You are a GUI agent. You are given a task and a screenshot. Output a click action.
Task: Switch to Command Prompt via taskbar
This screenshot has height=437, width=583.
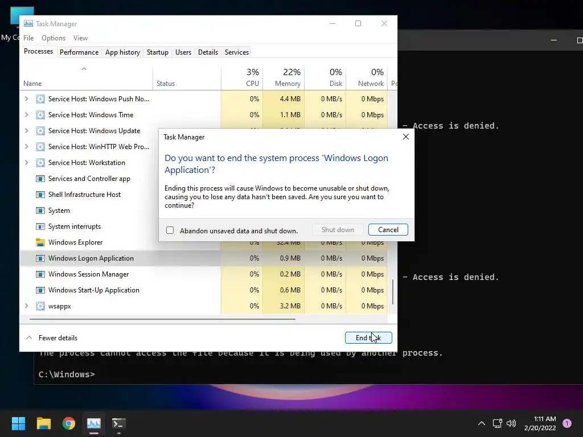click(119, 423)
